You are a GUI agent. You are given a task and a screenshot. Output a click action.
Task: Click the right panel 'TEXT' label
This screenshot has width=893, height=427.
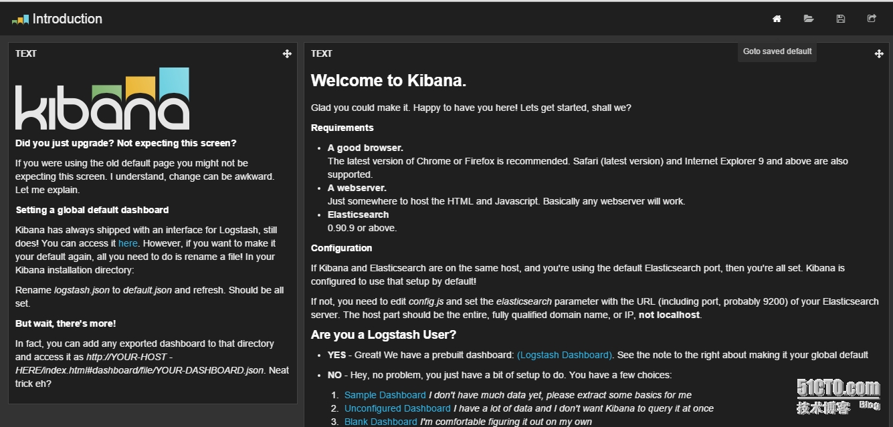coord(322,53)
